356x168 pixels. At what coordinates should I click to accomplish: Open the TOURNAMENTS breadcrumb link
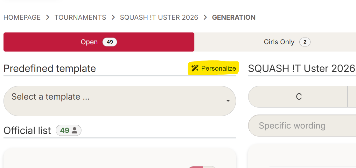80,17
